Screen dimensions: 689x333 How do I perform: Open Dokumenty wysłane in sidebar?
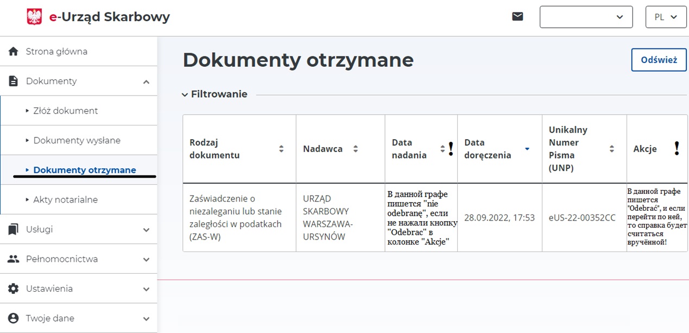pos(77,140)
